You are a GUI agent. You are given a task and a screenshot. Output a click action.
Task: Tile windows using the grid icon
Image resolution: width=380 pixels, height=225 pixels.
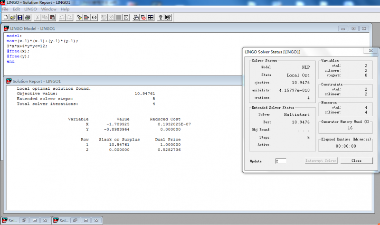coord(151,18)
